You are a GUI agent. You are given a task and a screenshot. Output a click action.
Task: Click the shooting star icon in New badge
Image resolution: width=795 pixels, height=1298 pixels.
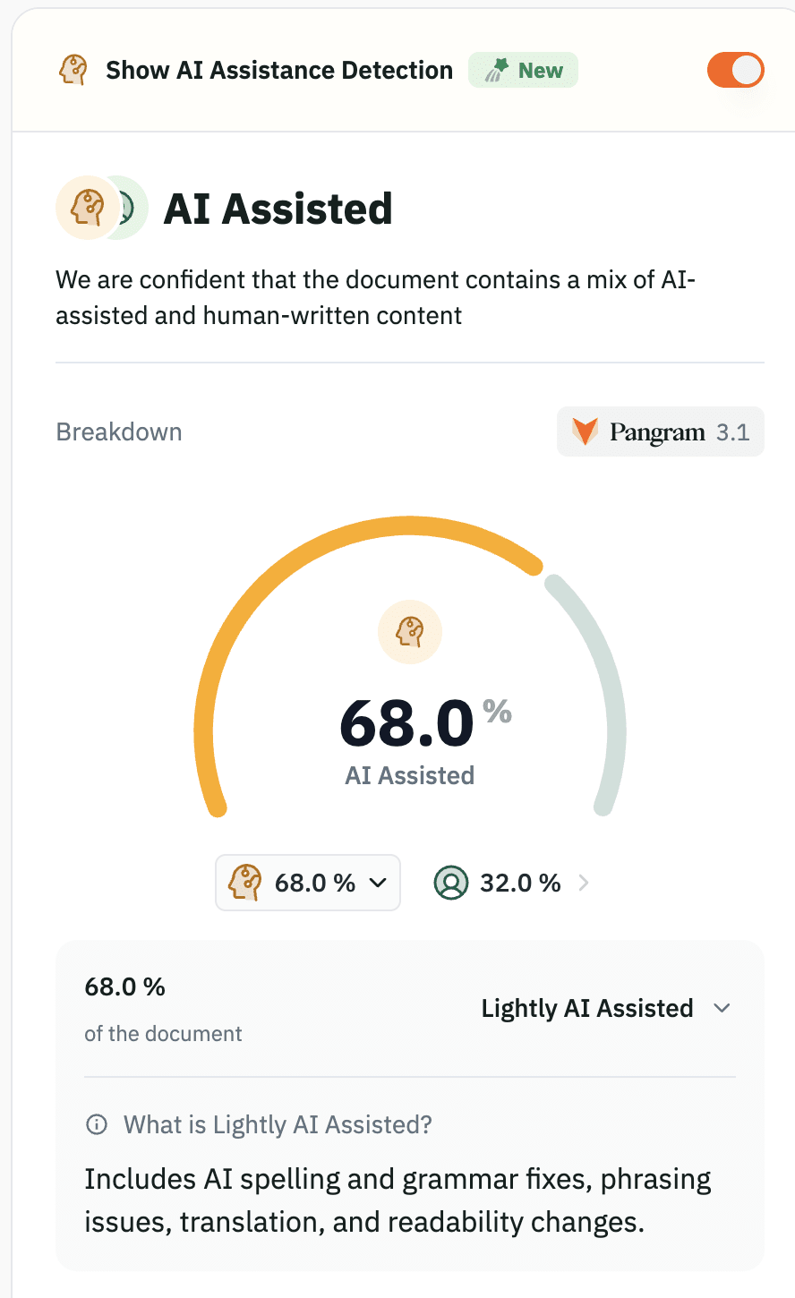497,70
